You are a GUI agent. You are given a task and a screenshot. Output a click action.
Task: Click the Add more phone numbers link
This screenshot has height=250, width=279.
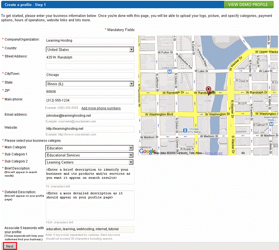click(x=101, y=108)
